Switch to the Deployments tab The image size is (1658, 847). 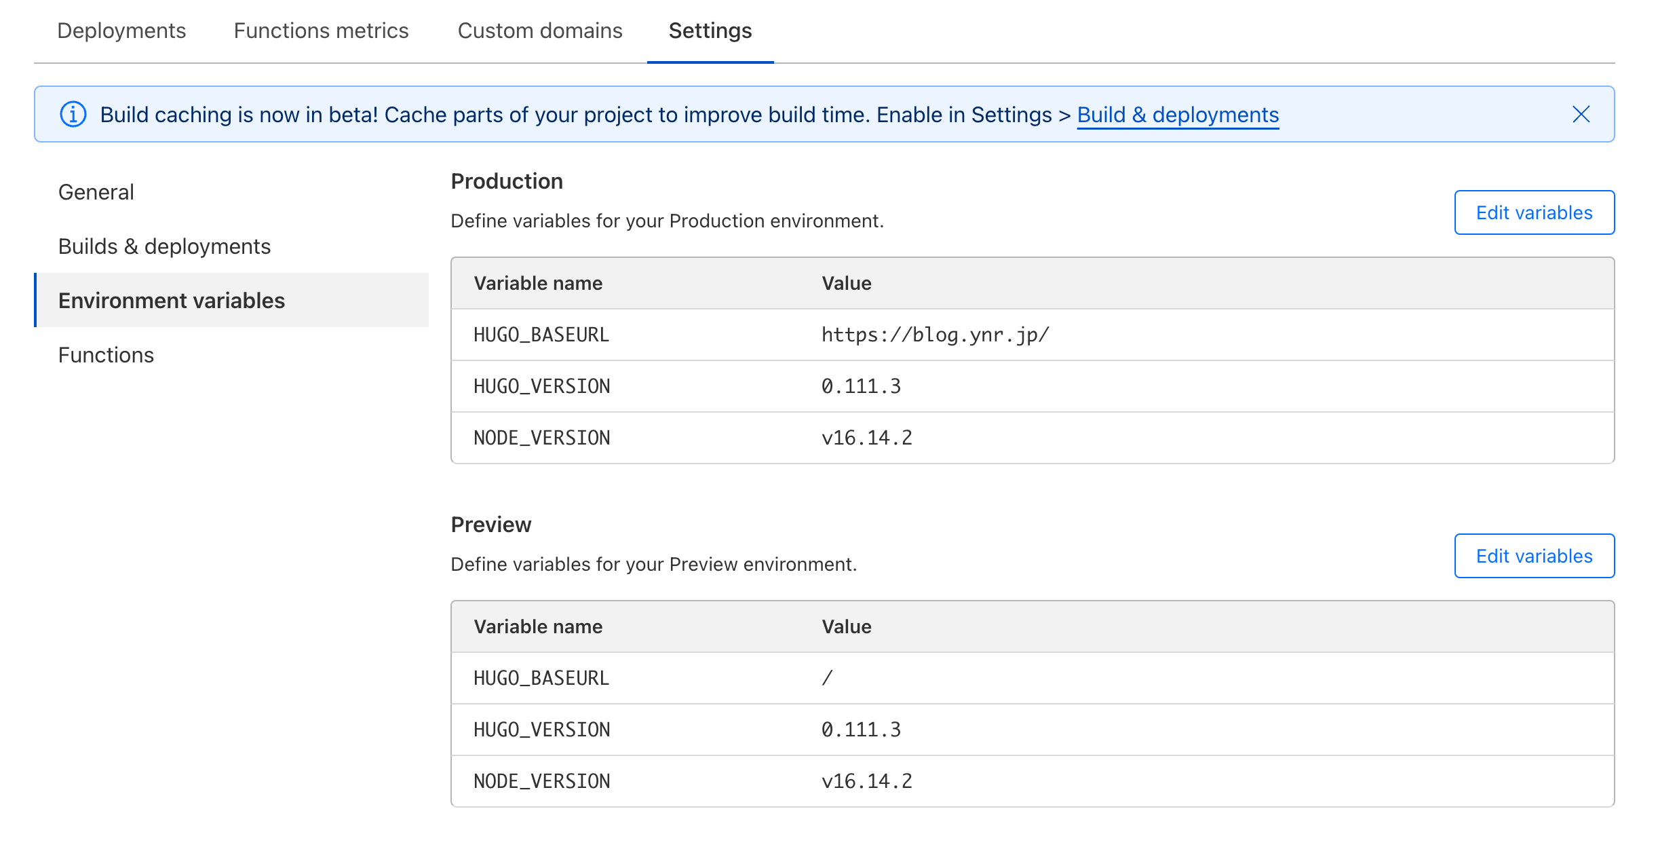click(121, 31)
